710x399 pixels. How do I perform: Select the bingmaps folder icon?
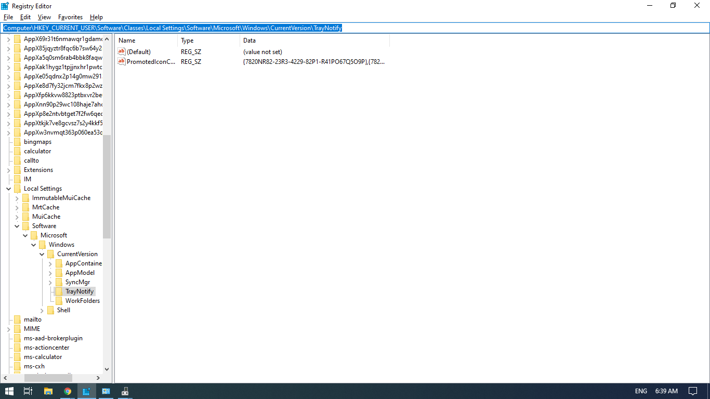click(x=17, y=142)
